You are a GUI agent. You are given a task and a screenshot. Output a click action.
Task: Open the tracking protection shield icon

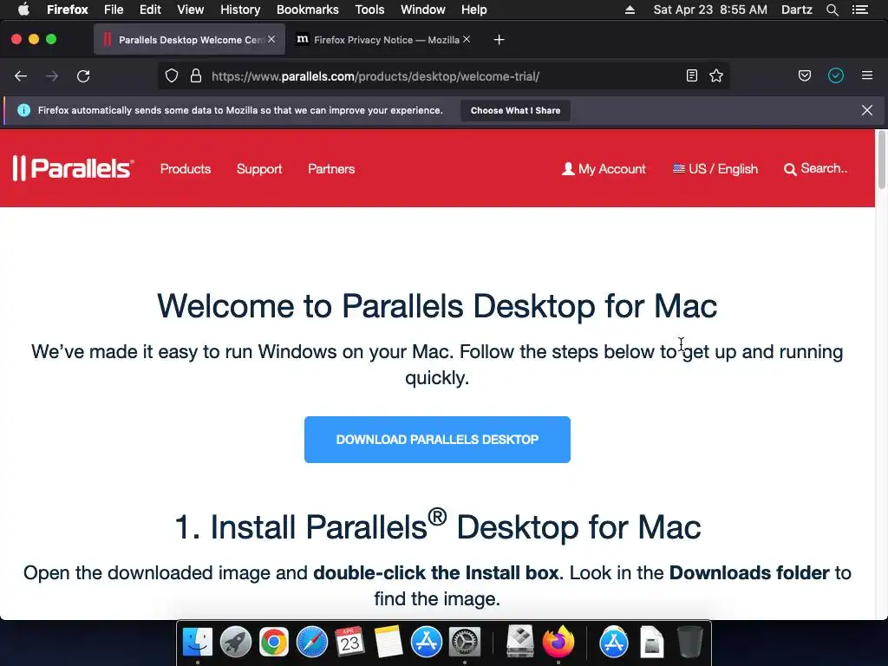pyautogui.click(x=172, y=76)
